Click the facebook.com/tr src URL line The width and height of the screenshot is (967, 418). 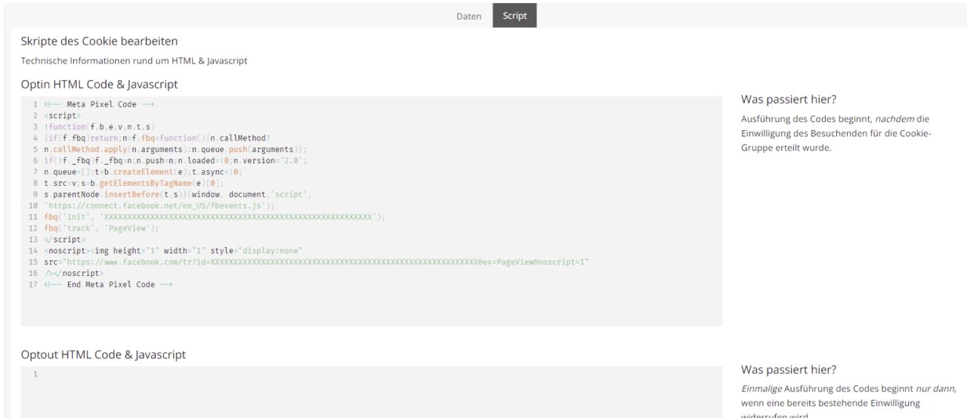coord(317,262)
